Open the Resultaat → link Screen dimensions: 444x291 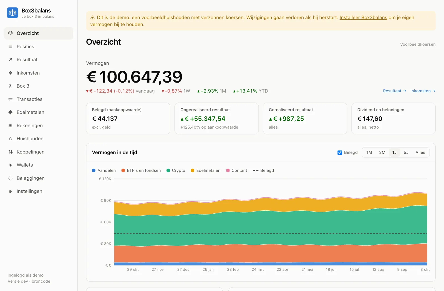[x=394, y=91]
